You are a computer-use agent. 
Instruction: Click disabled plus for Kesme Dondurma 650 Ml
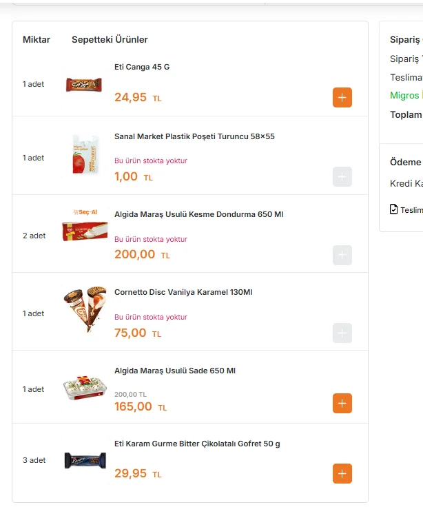[342, 255]
